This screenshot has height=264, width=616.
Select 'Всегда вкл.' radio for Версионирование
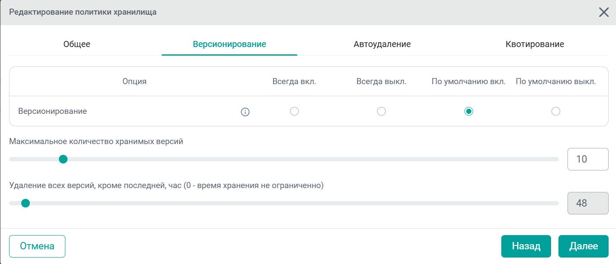pos(294,112)
